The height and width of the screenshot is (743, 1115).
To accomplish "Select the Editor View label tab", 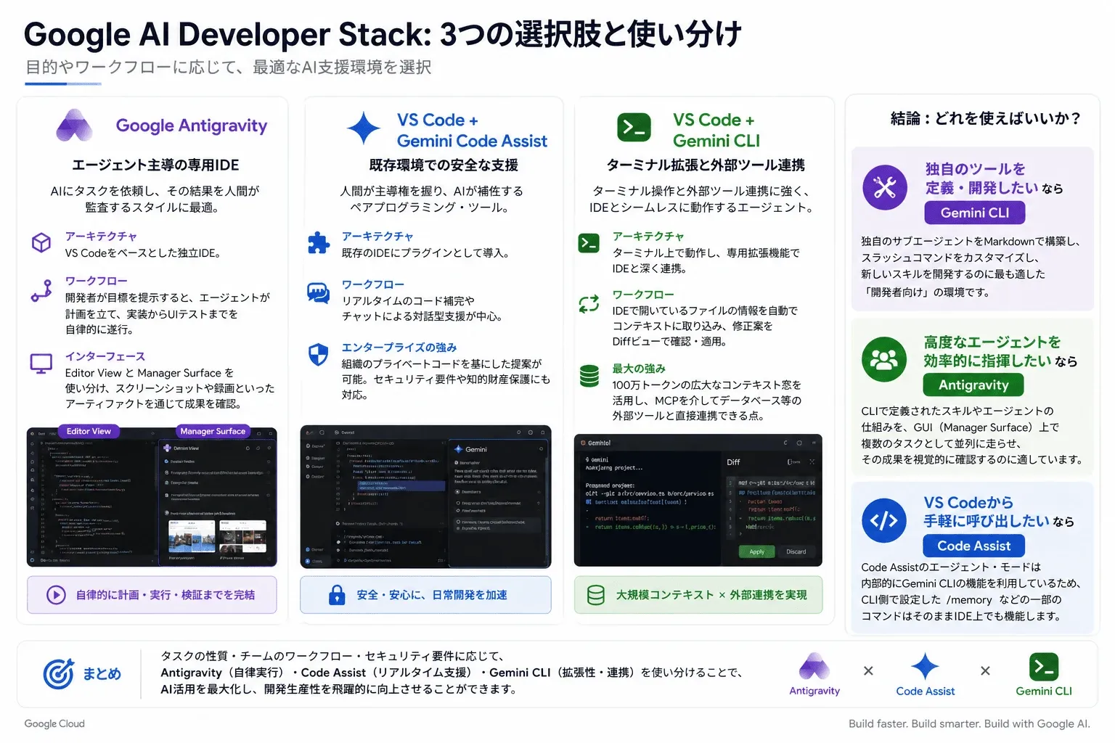I will point(89,431).
